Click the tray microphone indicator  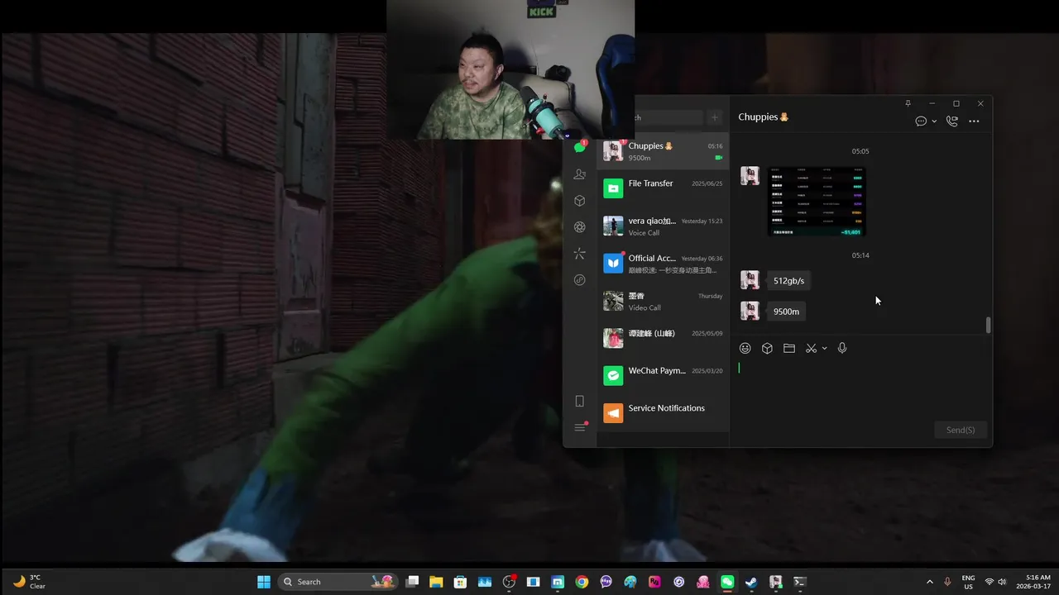pyautogui.click(x=947, y=582)
